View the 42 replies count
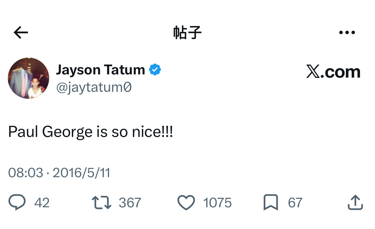 42,203
